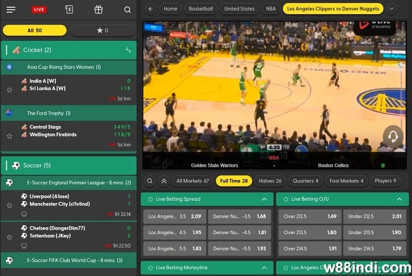Expand the breadcrumb dropdown chevron
This screenshot has width=412, height=276.
391,9
